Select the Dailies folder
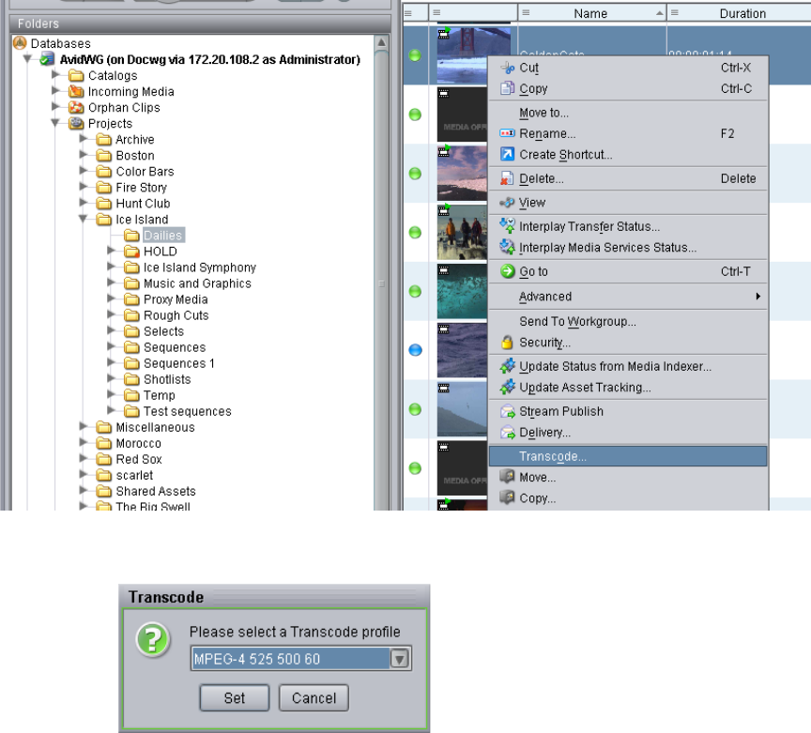The image size is (811, 733). click(163, 236)
